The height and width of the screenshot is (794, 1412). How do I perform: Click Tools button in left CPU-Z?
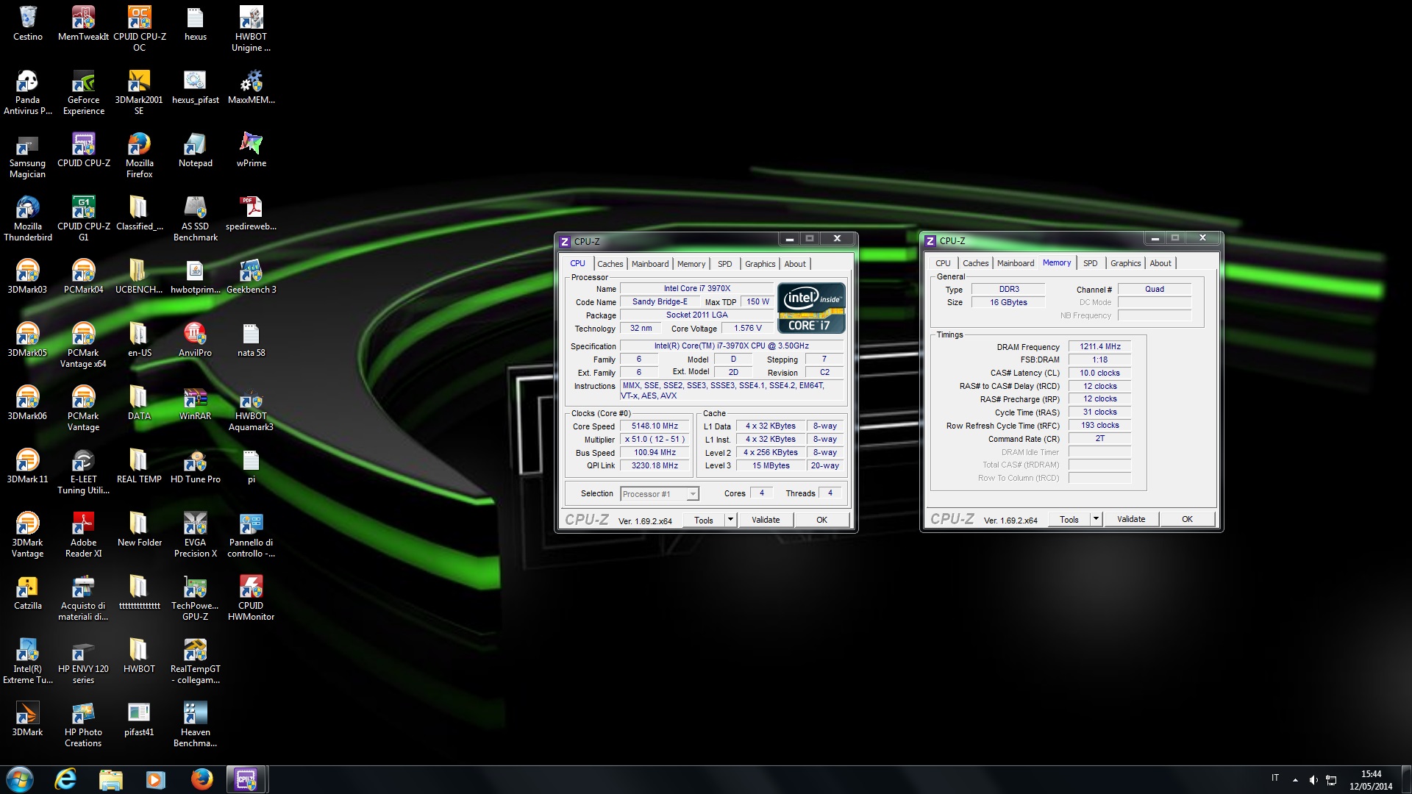point(704,520)
